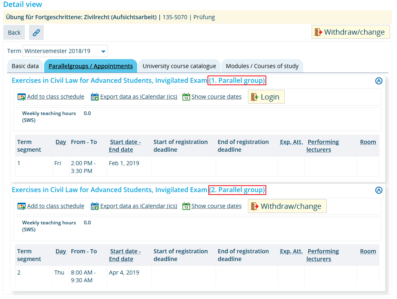Click the course dates calendar icon in group 2
Image resolution: width=397 pixels, height=299 pixels.
tap(186, 206)
